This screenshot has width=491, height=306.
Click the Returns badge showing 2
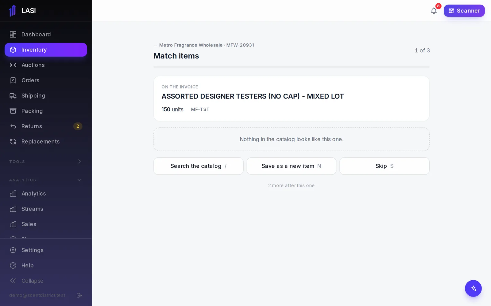(x=78, y=126)
